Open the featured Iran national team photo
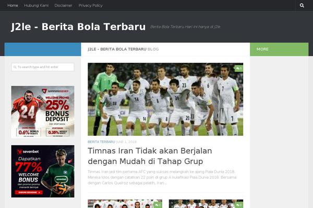Screen dimensions: 313x208 tap(165, 99)
